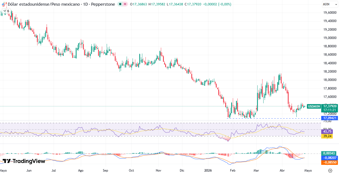339x174 pixels.
Task: Click the 2026 year marker on time axis
Action: tap(208, 171)
